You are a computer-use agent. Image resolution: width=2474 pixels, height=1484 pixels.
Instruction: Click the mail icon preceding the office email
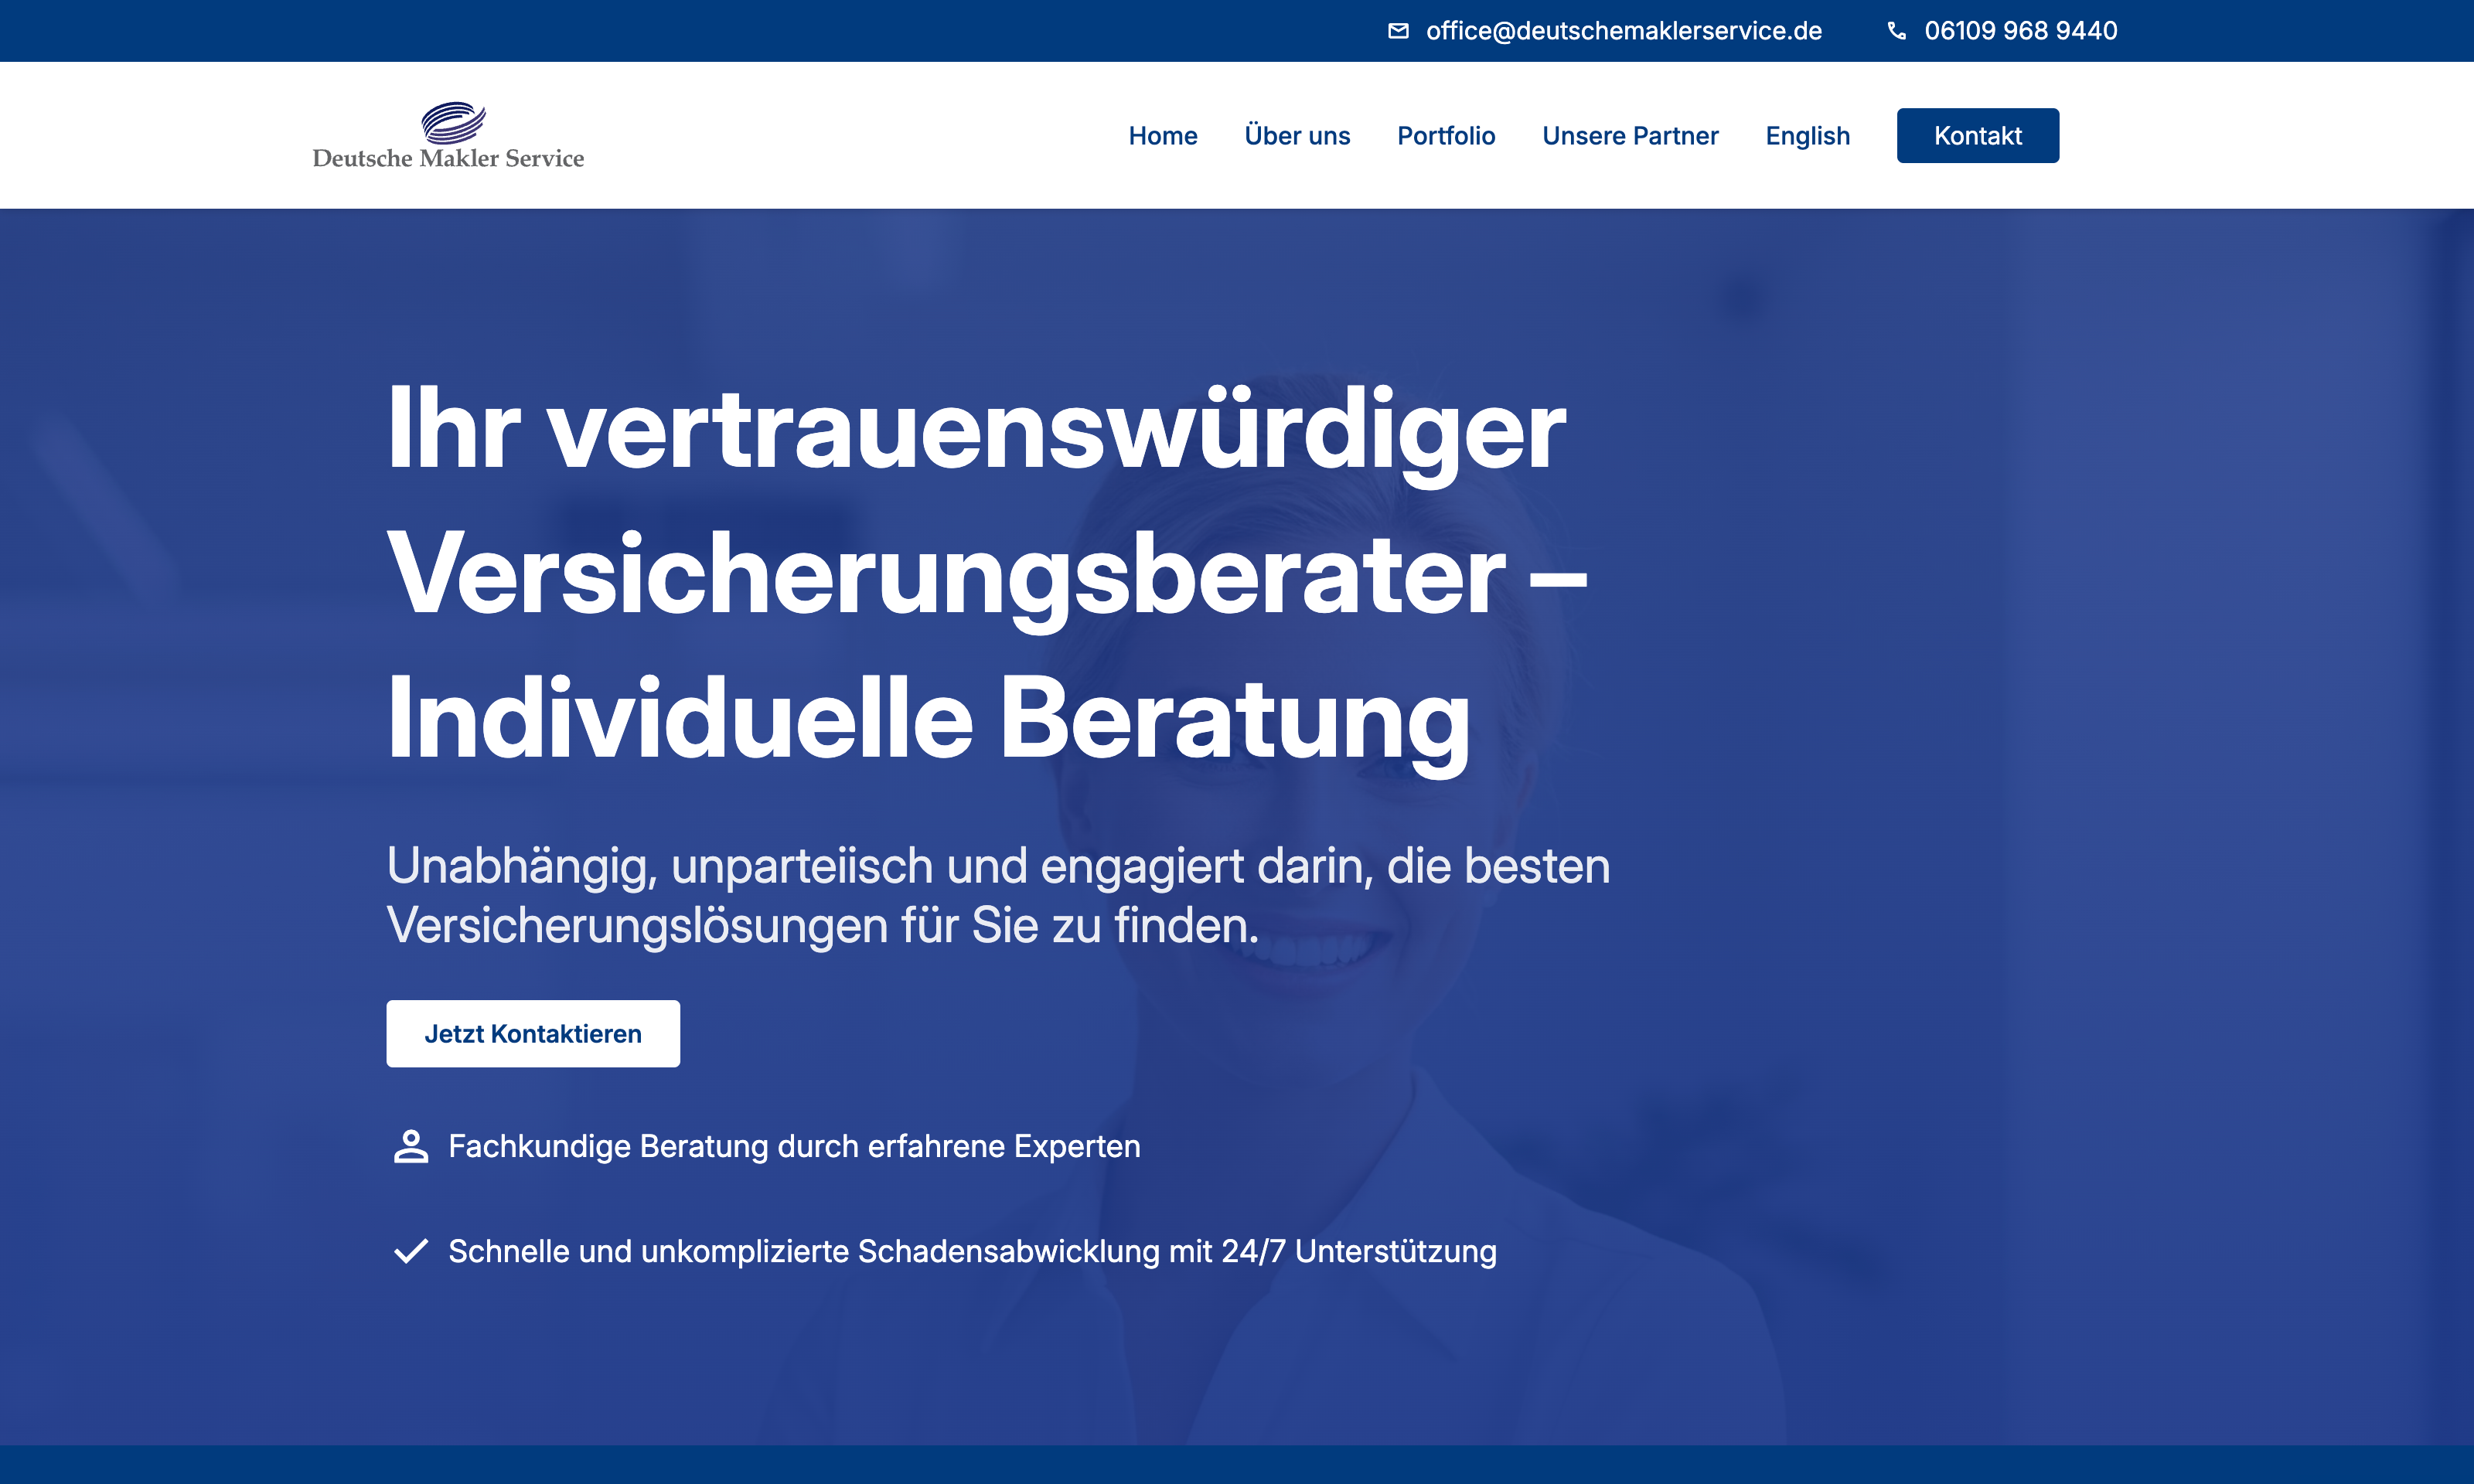click(x=1399, y=30)
